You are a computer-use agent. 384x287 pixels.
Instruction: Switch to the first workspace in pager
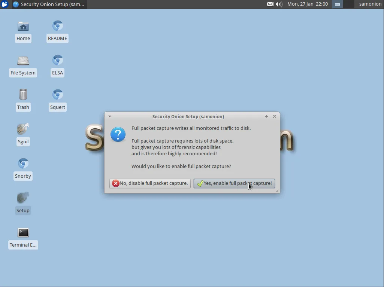tap(337, 4)
